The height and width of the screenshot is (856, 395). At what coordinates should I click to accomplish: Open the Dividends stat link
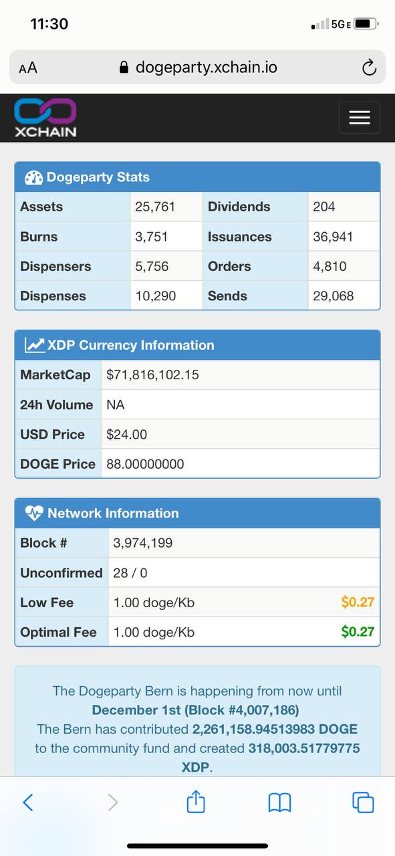pyautogui.click(x=239, y=207)
